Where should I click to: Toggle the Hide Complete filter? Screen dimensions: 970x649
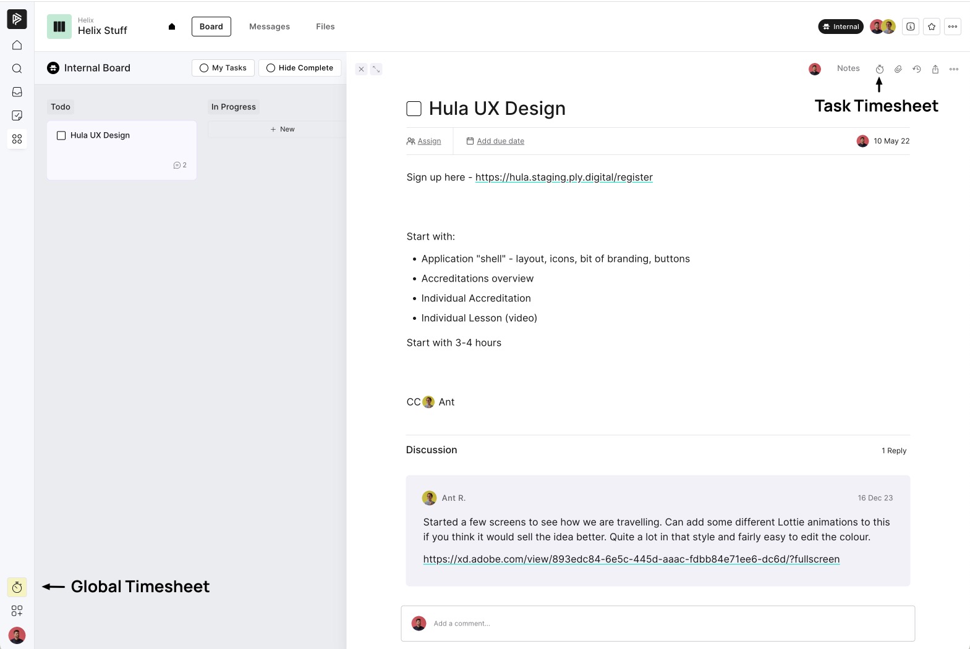tap(300, 68)
